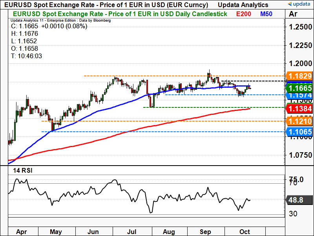This screenshot has width=314, height=236.
Task: Click the Ar label above price axis
Action: click(293, 14)
